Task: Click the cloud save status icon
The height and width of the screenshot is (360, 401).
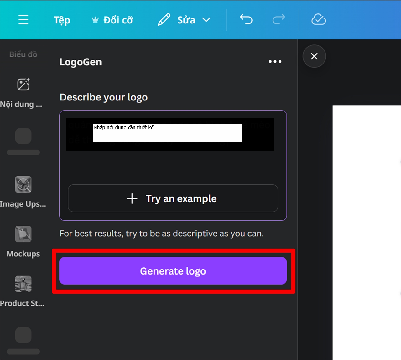Action: (x=319, y=19)
